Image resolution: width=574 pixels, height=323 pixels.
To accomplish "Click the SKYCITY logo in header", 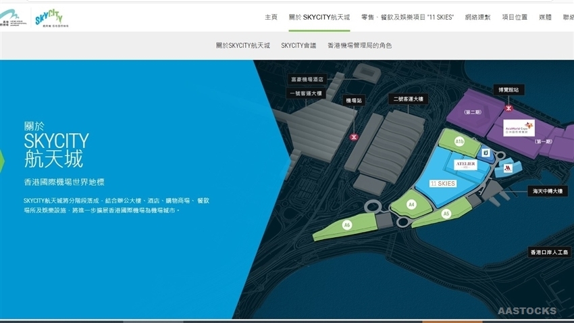I will [51, 18].
